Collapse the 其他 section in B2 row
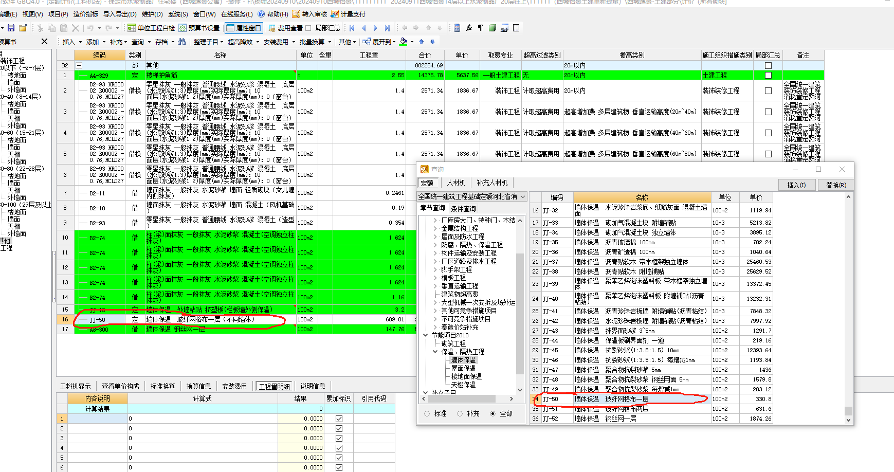894x472 pixels. (79, 65)
